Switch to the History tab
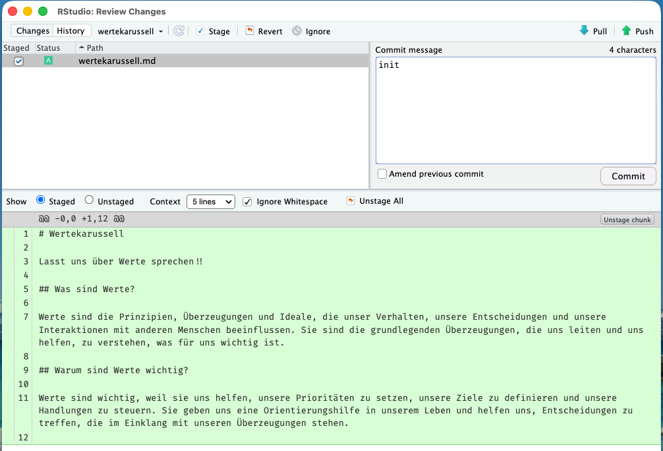This screenshot has width=663, height=451. pos(71,31)
